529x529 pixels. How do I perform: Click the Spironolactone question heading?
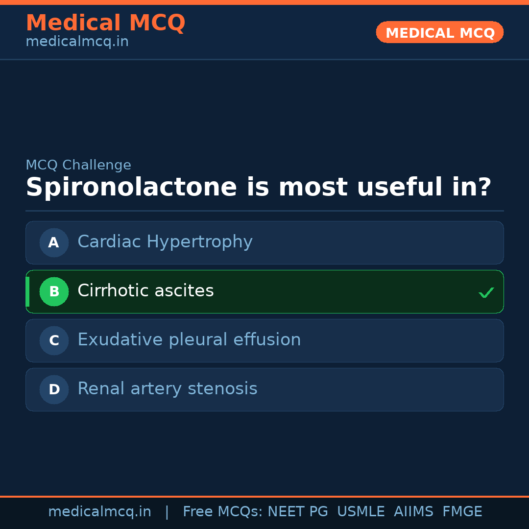pos(258,188)
